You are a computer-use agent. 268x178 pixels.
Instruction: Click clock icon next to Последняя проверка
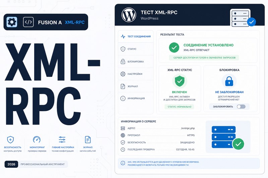pyautogui.click(x=123, y=150)
